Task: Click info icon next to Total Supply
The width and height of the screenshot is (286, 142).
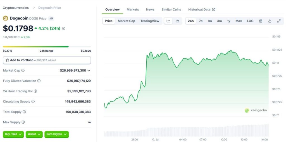Action: [24, 112]
